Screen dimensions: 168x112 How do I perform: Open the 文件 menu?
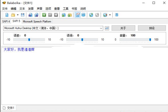[5, 9]
